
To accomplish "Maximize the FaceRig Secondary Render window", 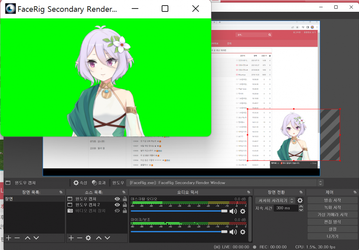I will [165, 9].
